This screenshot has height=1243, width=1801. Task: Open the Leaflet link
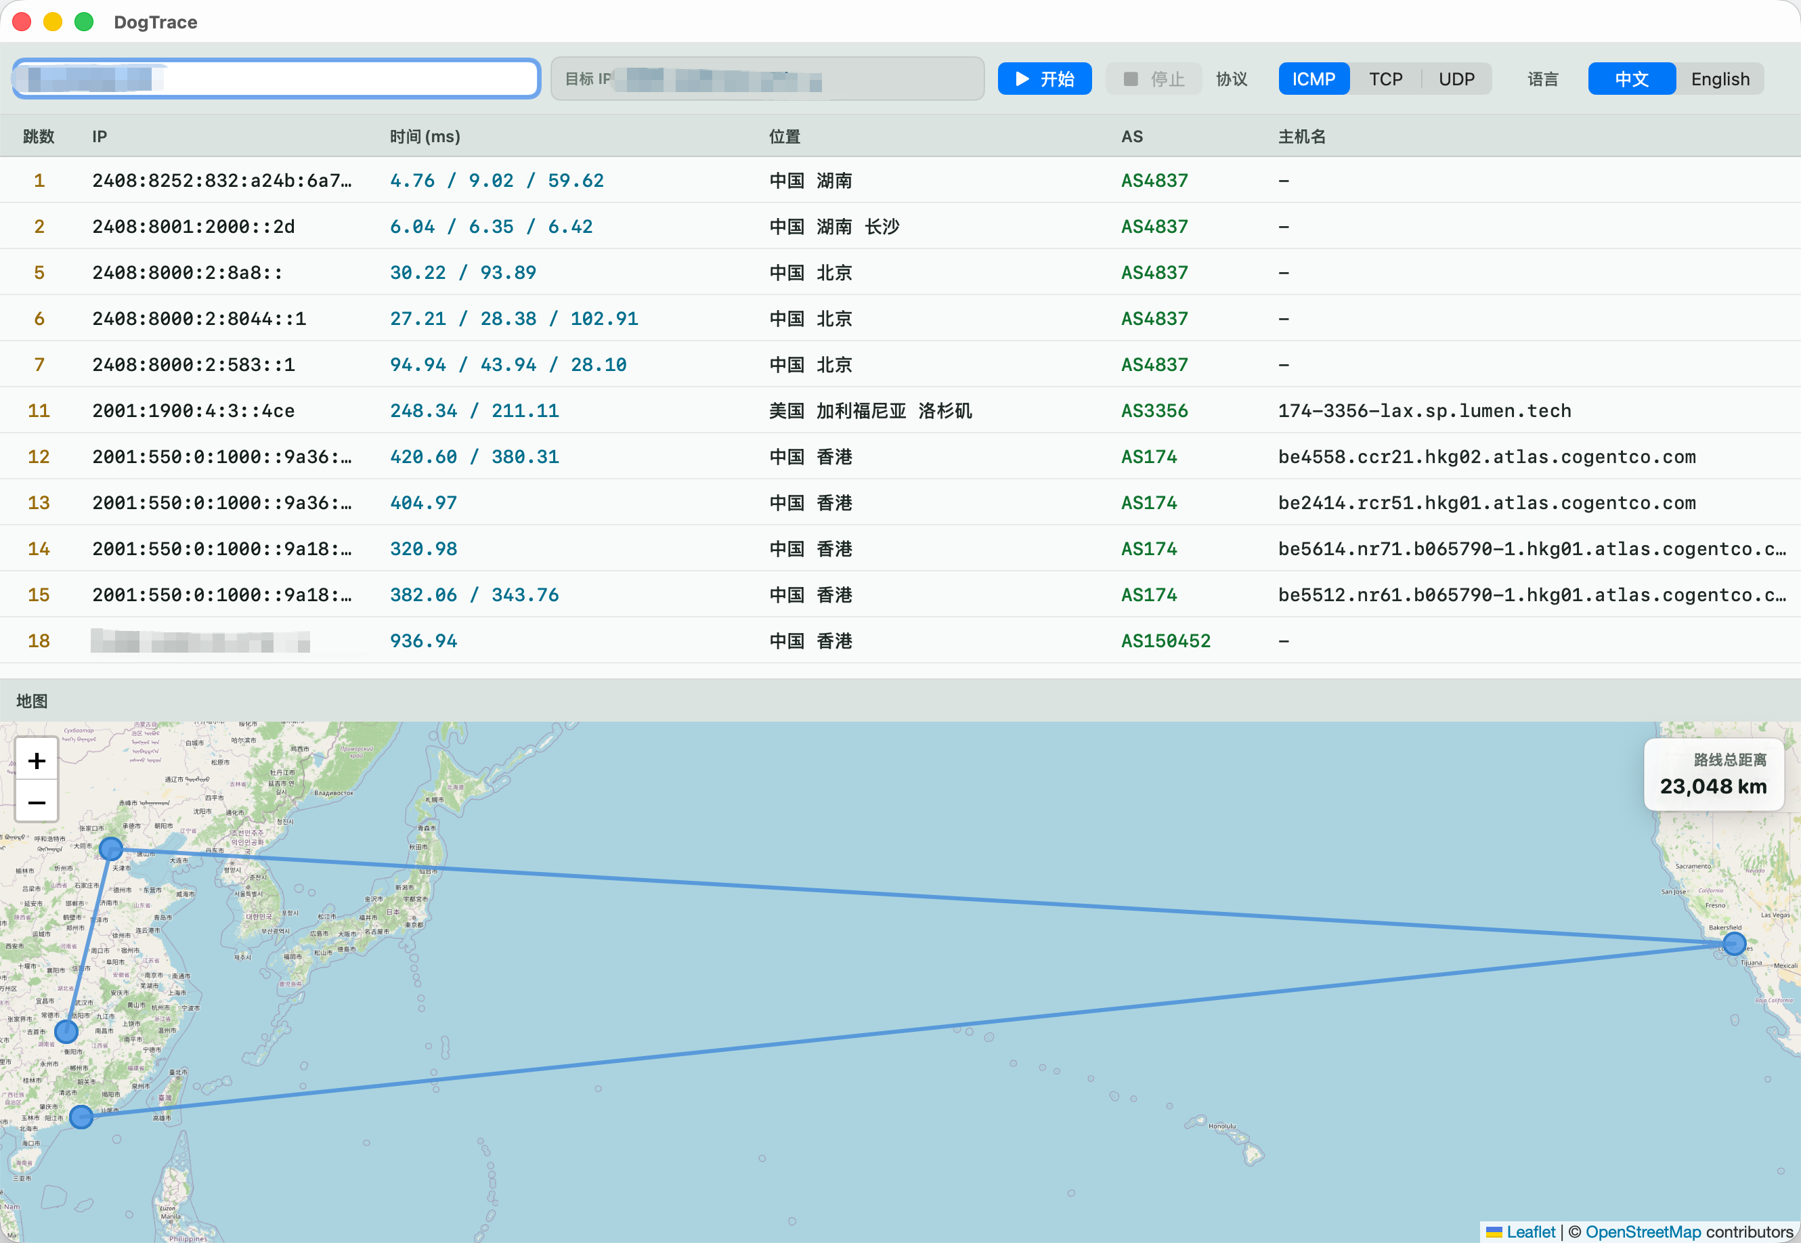click(1530, 1231)
